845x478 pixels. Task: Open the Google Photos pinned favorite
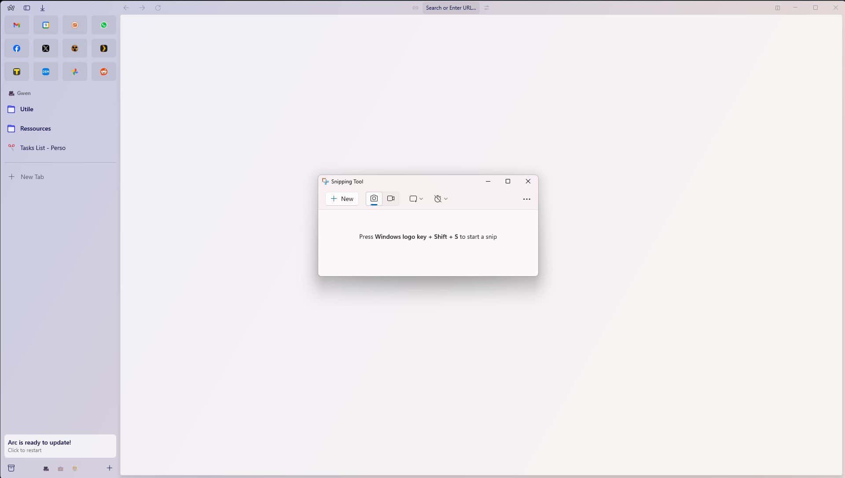coord(75,72)
